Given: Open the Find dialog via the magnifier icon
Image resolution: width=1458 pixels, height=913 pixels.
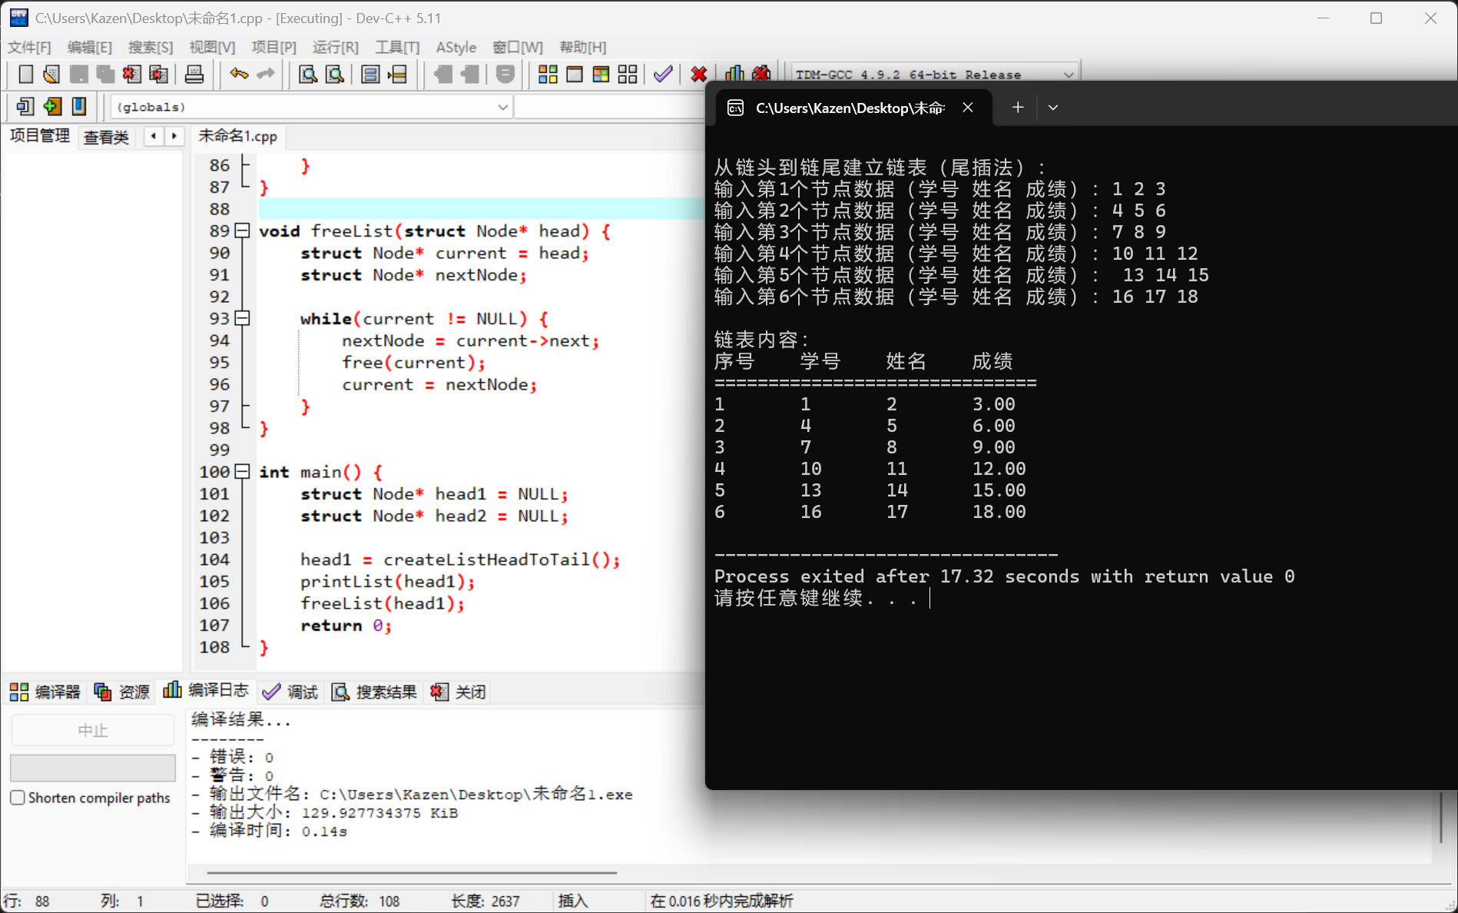Looking at the screenshot, I should click(307, 74).
